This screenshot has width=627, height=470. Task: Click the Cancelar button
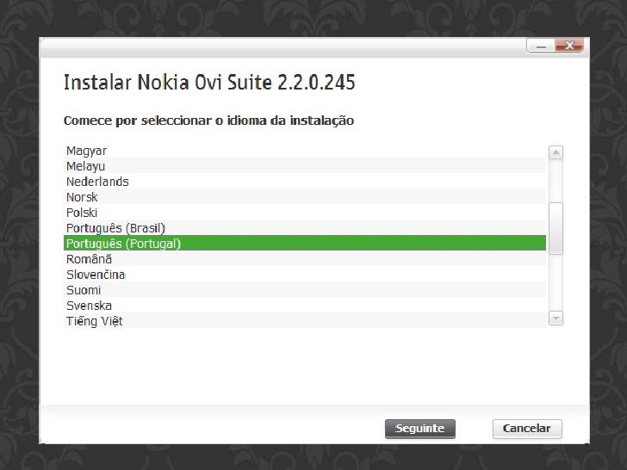coord(527,429)
